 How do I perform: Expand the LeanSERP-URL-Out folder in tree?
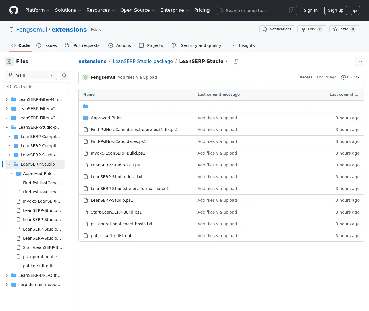pyautogui.click(x=7, y=275)
